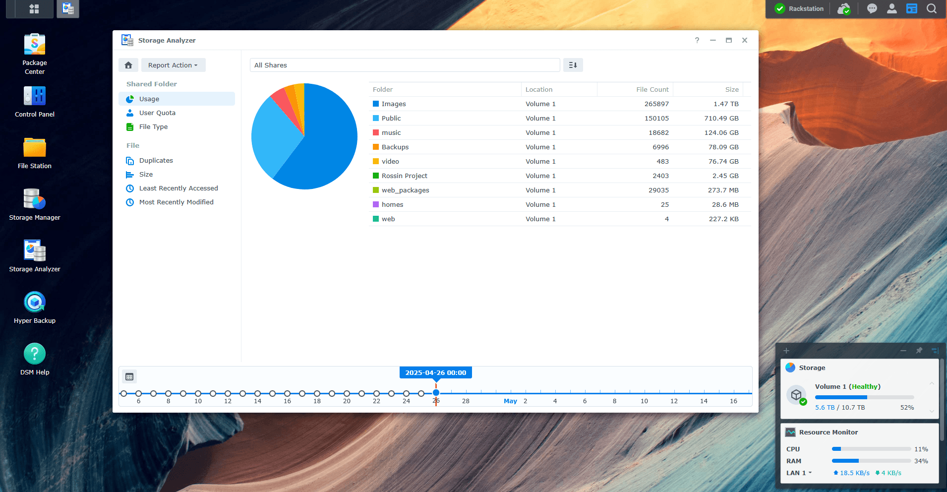This screenshot has width=947, height=492.
Task: Open the Duplicates file report
Action: point(156,161)
